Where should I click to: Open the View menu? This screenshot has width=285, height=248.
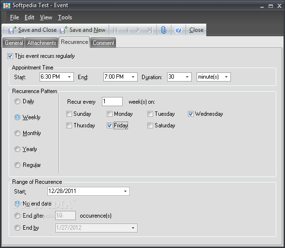[x=46, y=17]
